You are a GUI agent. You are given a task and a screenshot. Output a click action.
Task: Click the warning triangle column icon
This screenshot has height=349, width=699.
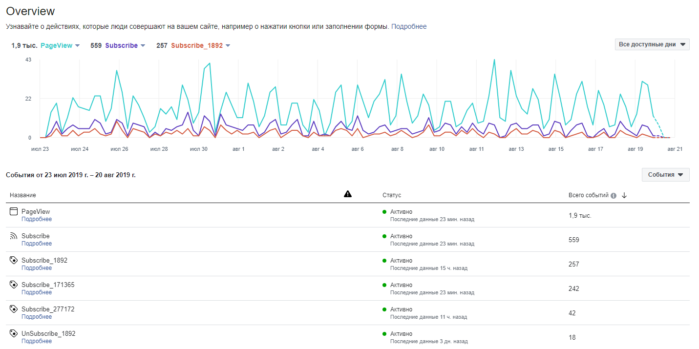[x=347, y=194]
